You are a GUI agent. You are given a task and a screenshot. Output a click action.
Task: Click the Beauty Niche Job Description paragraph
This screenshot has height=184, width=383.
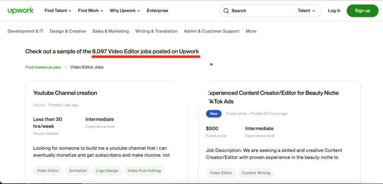pyautogui.click(x=274, y=154)
